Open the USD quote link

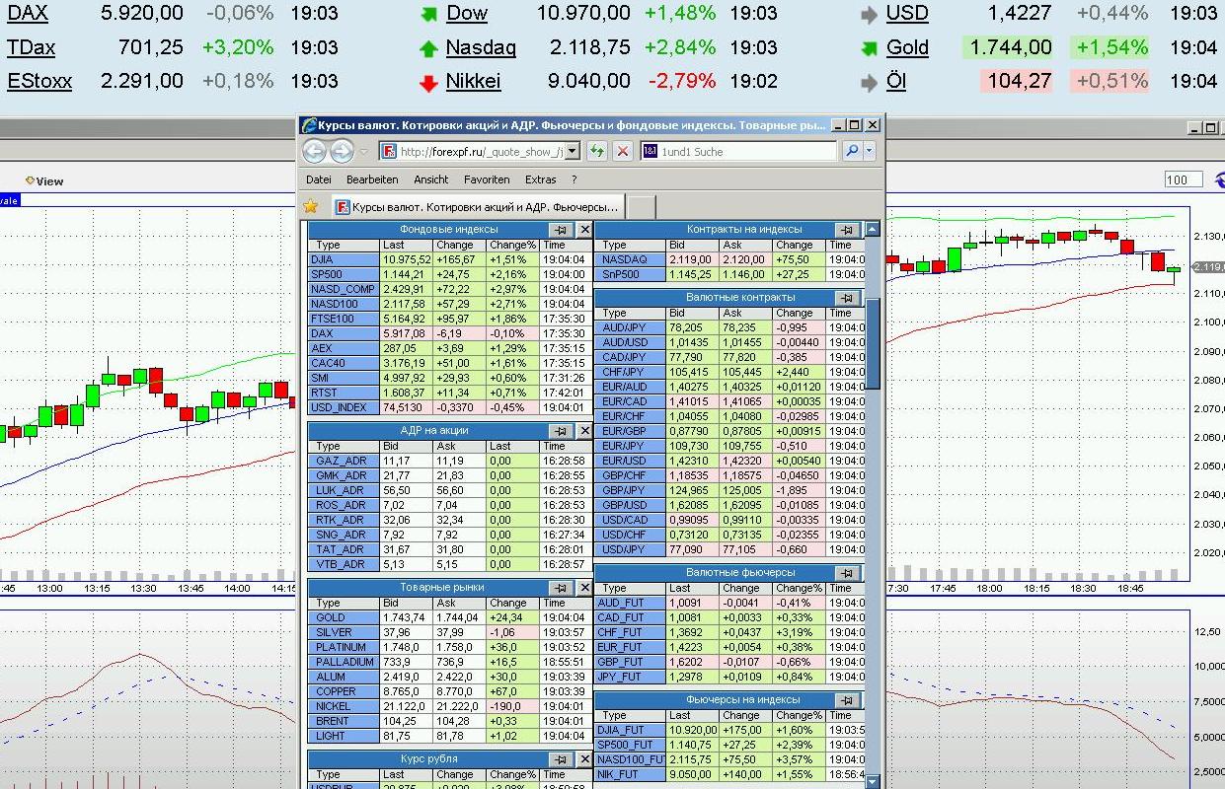click(x=907, y=14)
